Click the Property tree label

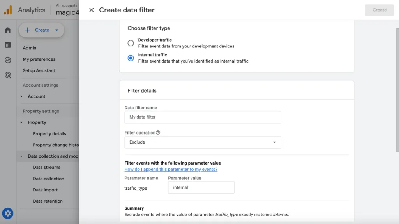click(37, 122)
